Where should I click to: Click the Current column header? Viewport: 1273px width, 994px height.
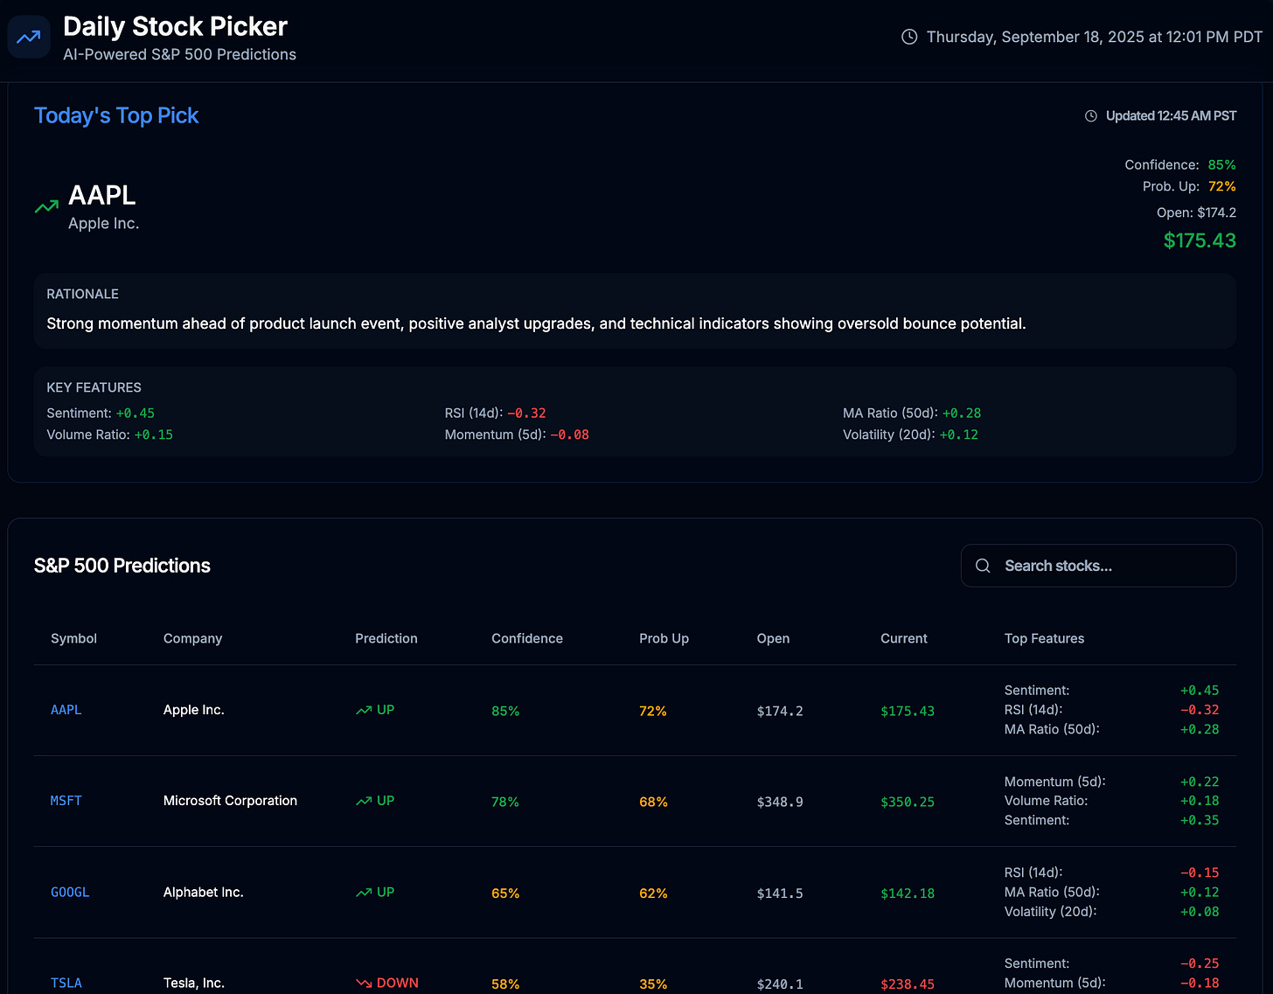point(904,638)
